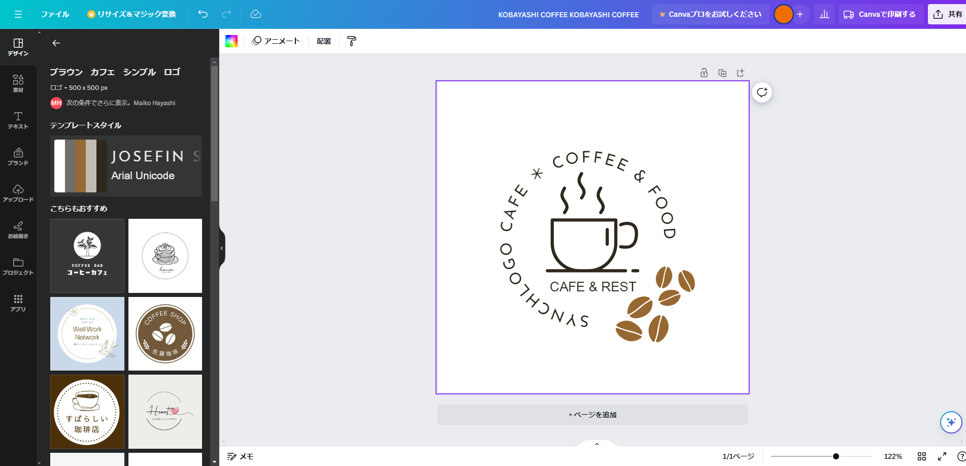Toggle the page lock icon
The height and width of the screenshot is (466, 966).
704,73
